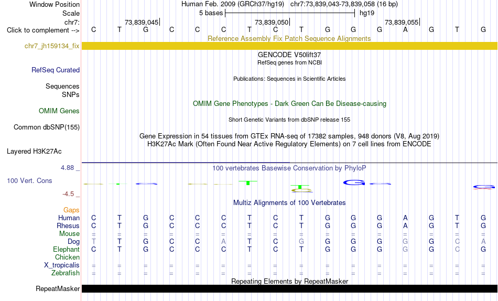
Task: Click the -4.5 conservation lower value
Action: (x=68, y=194)
